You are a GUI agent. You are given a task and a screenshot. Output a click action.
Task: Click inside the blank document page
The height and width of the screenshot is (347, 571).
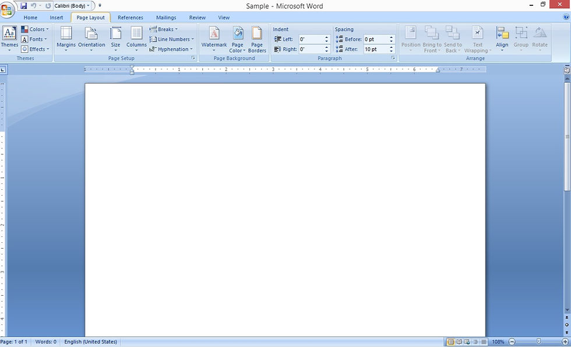coord(285,210)
